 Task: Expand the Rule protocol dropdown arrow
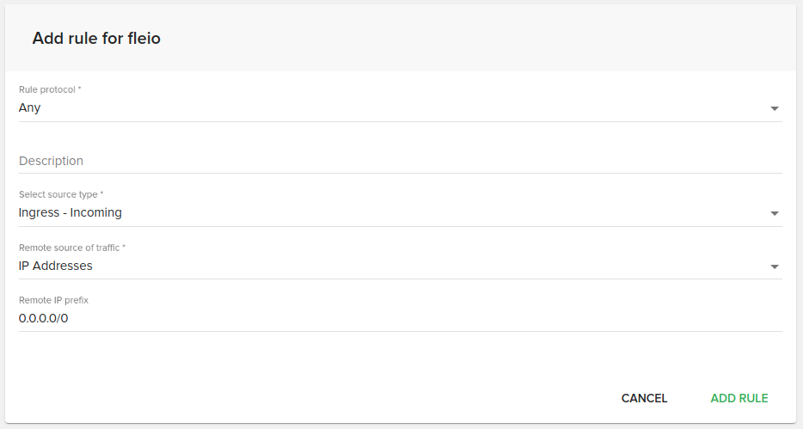tap(774, 108)
